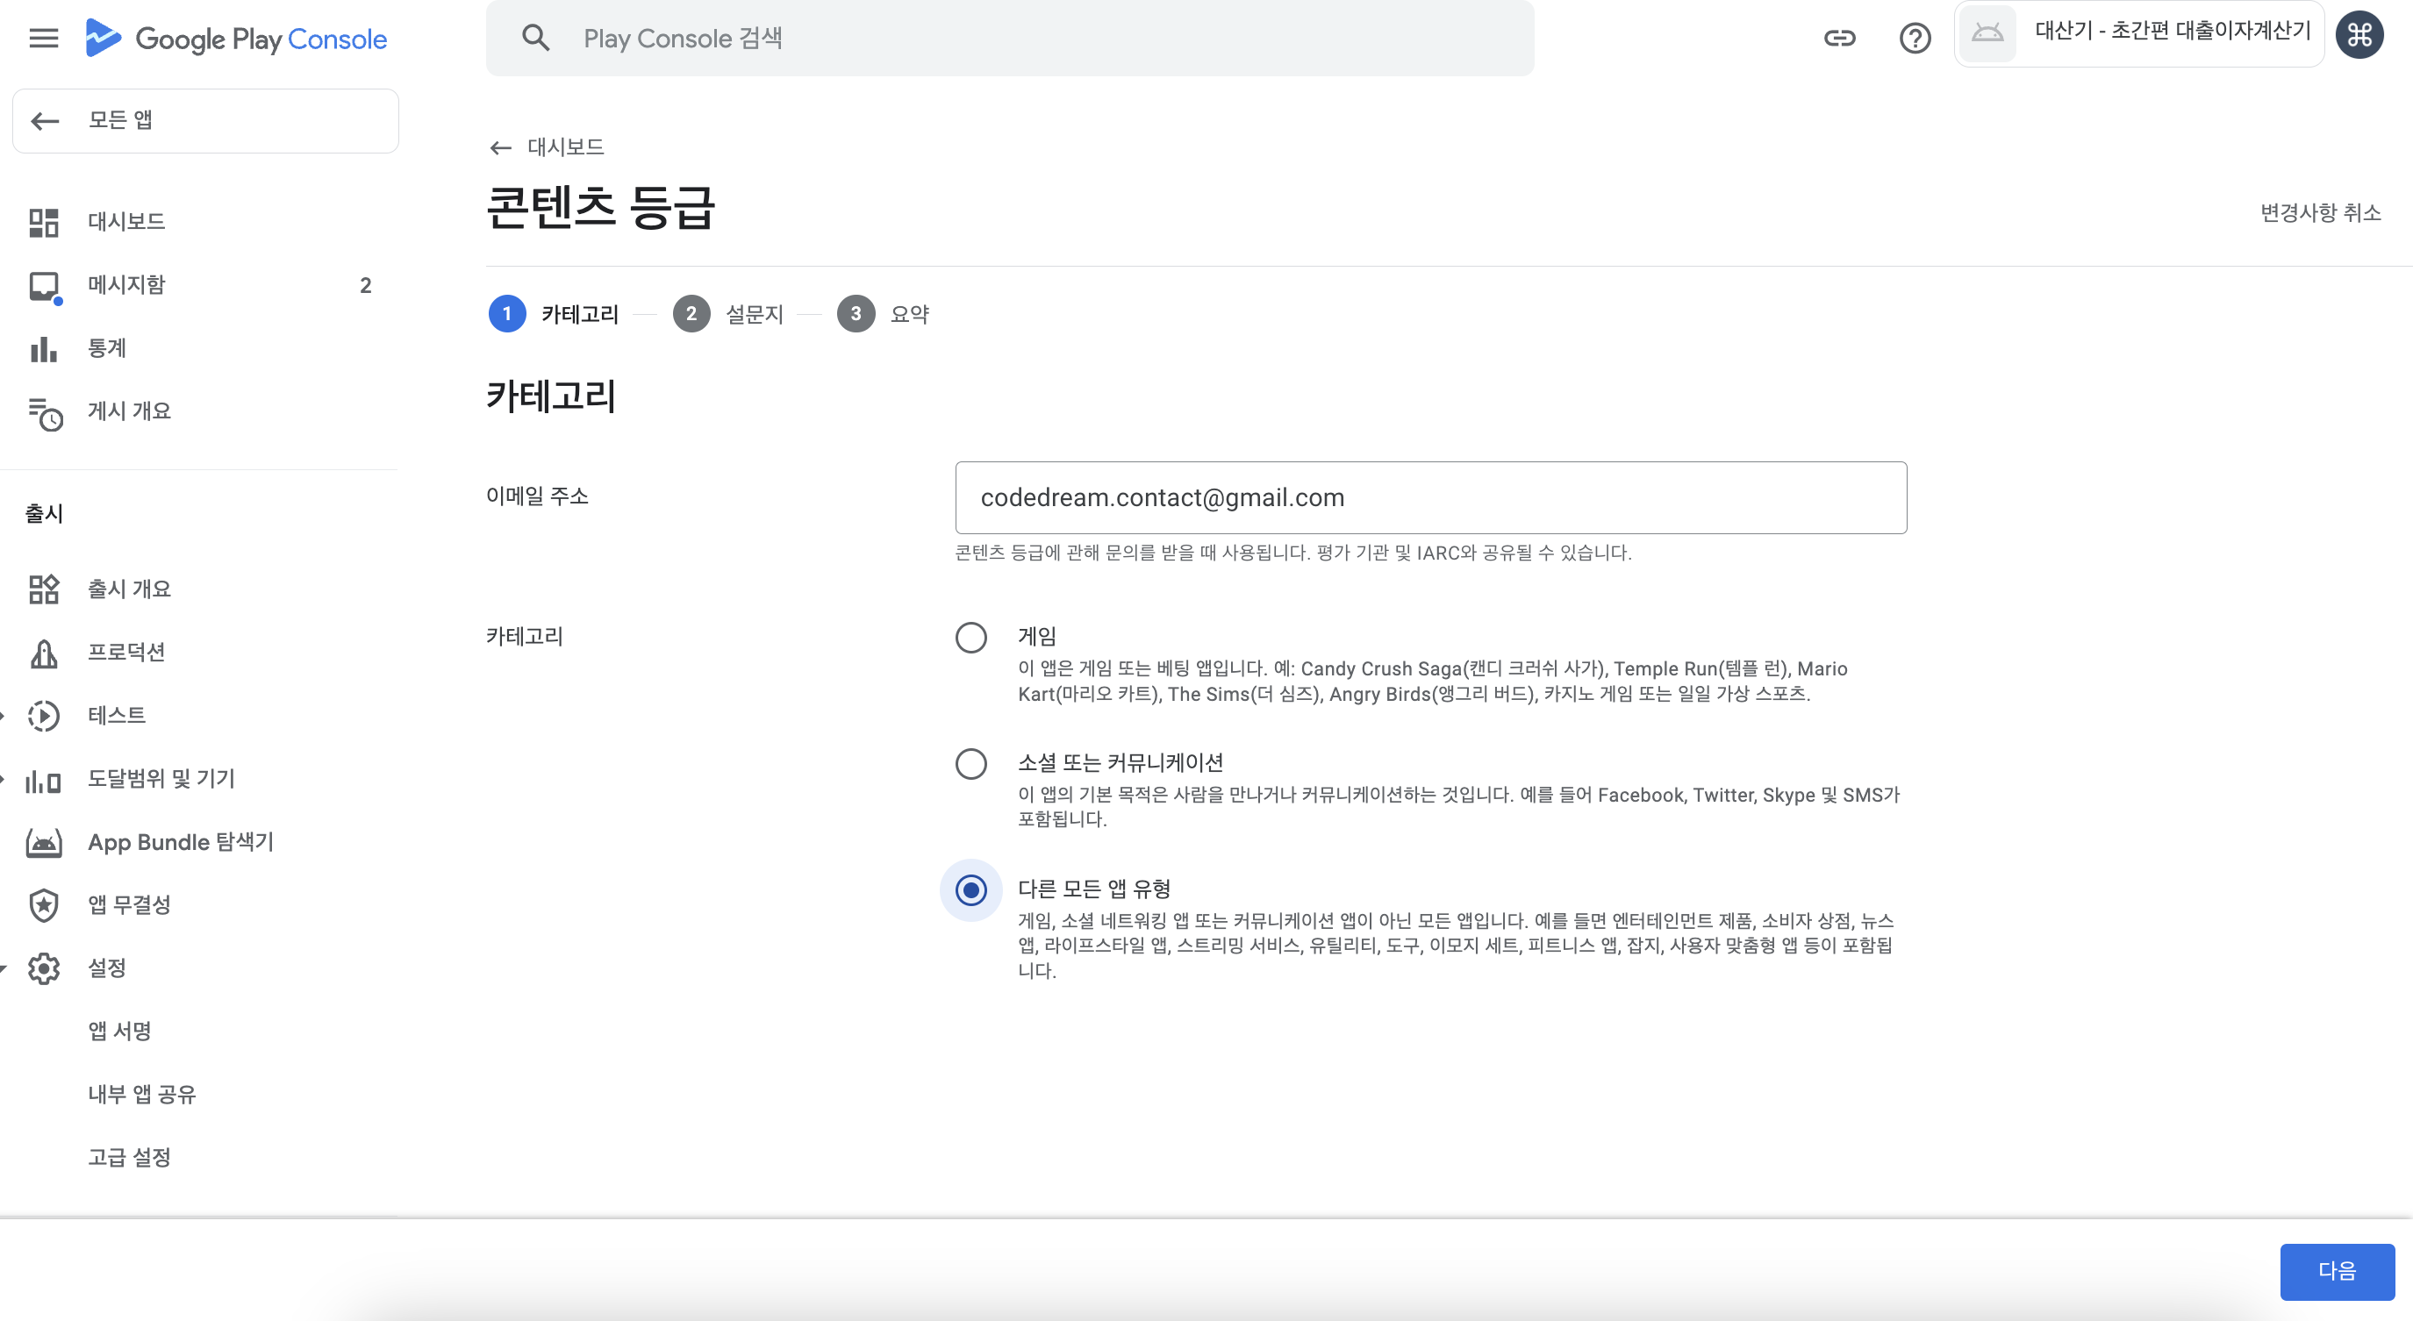Click the 통계 bar chart icon
The height and width of the screenshot is (1321, 2413).
pyautogui.click(x=44, y=349)
